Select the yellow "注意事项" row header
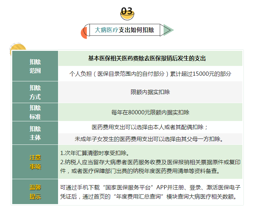The width and height of the screenshot is (257, 216). [35, 162]
